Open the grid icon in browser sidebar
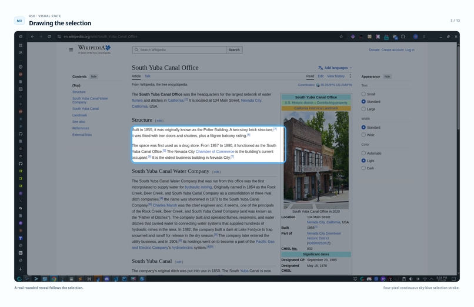Viewport: 474px width, 307px height. pos(21,45)
